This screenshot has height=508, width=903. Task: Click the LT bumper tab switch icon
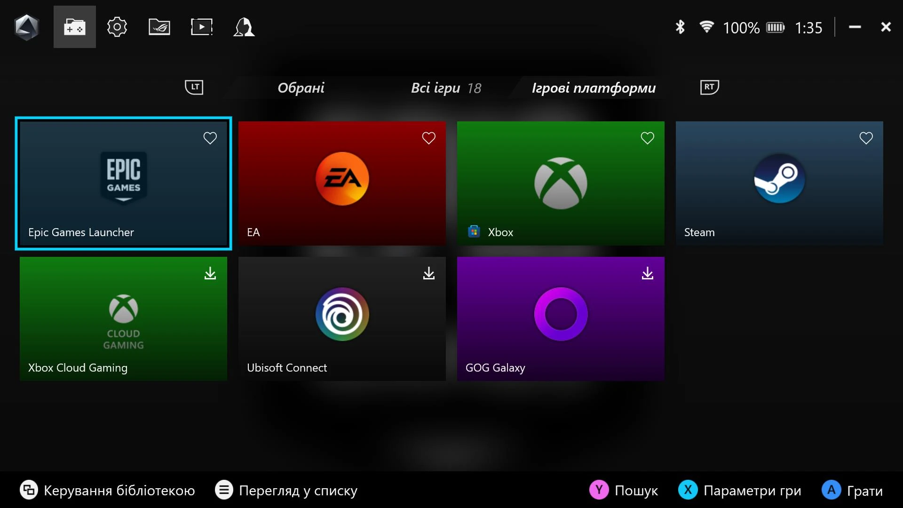tap(194, 87)
